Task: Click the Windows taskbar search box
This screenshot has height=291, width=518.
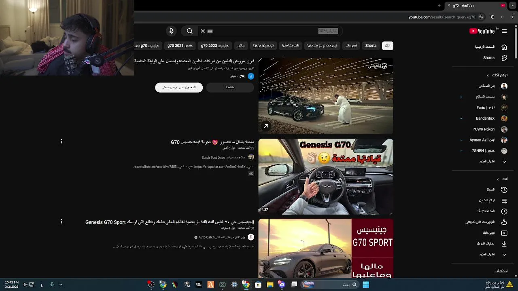Action: pyautogui.click(x=329, y=285)
